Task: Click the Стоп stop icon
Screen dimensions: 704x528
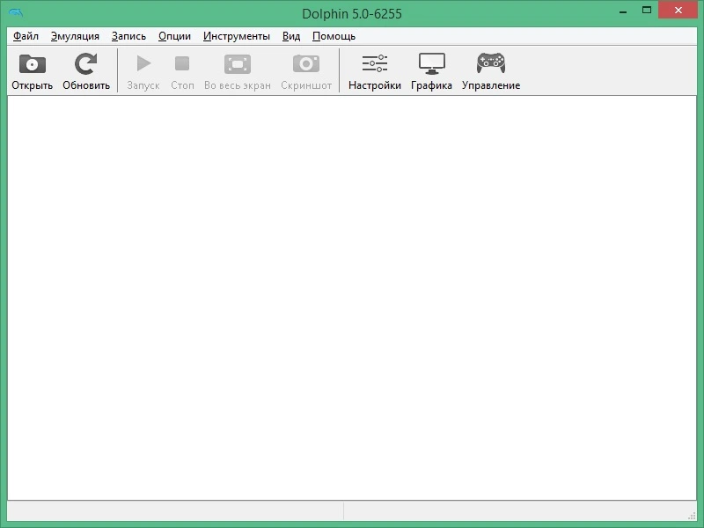Action: pyautogui.click(x=182, y=63)
